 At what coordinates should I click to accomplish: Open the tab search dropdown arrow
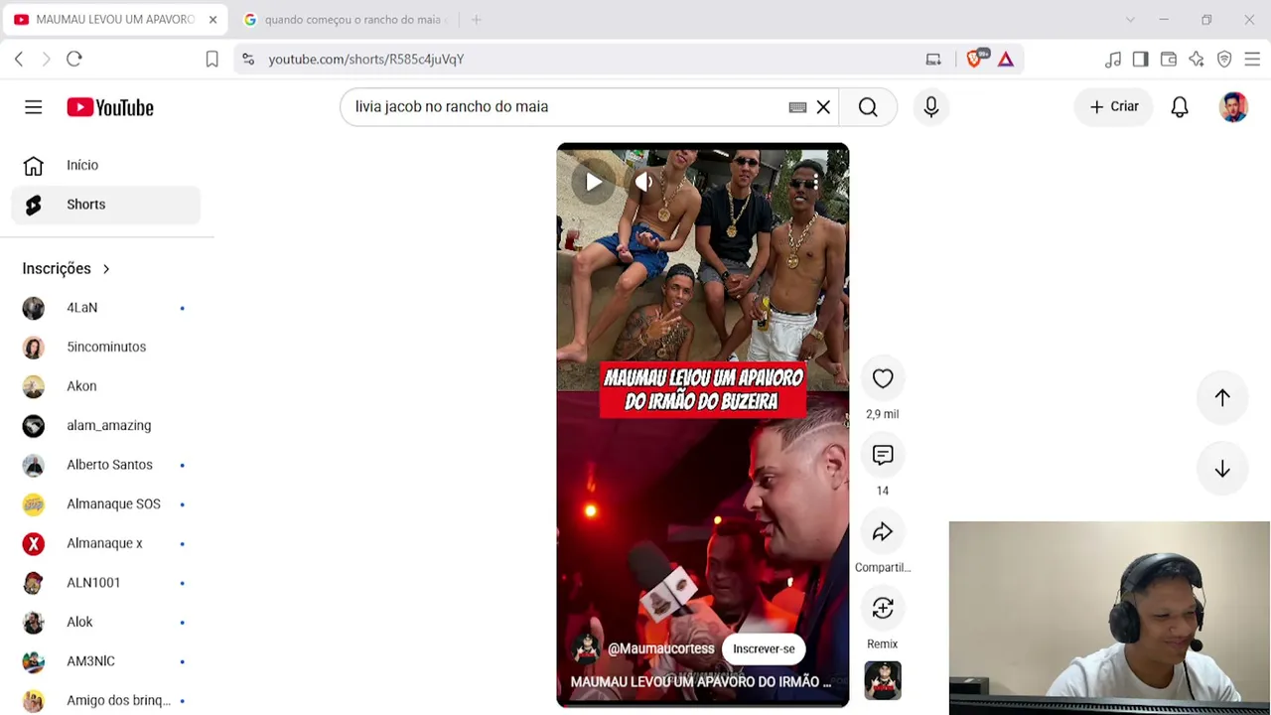[x=1130, y=20]
